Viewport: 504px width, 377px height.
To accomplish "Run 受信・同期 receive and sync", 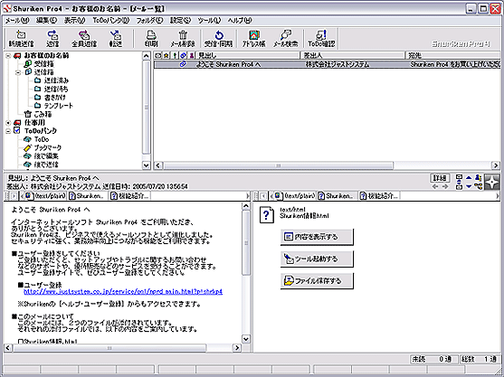I will (x=219, y=39).
